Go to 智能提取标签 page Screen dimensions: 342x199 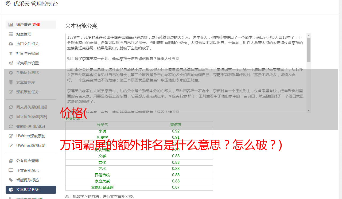pyautogui.click(x=28, y=180)
